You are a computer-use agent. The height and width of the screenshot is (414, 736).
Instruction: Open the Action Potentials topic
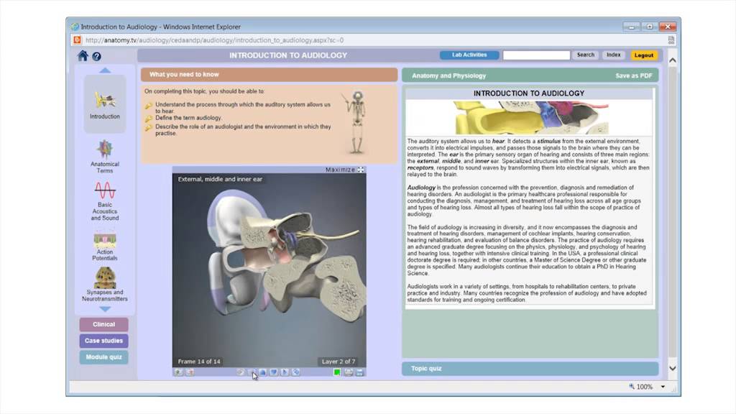click(x=105, y=247)
